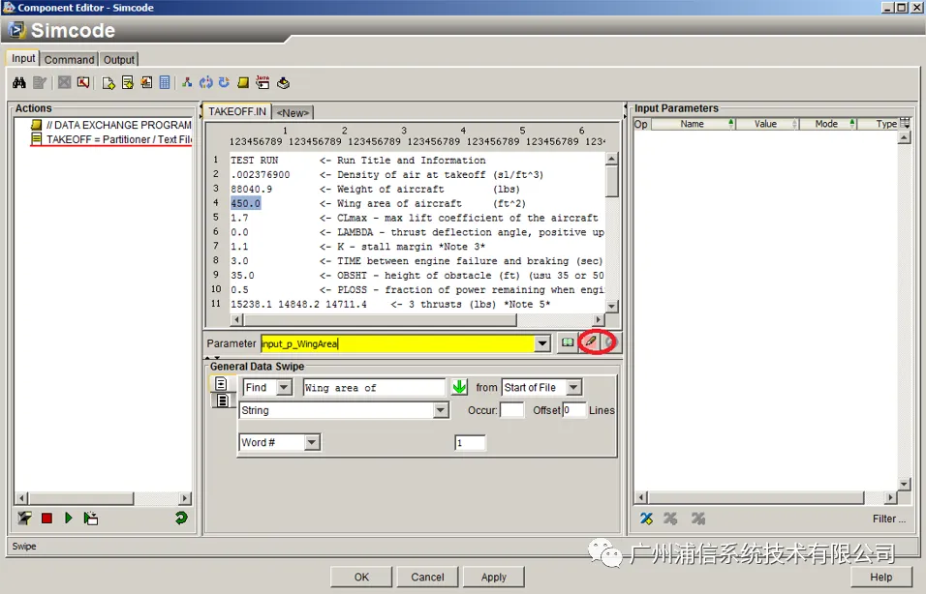Click the binoculars find icon in toolbar
The image size is (926, 594).
coord(19,82)
